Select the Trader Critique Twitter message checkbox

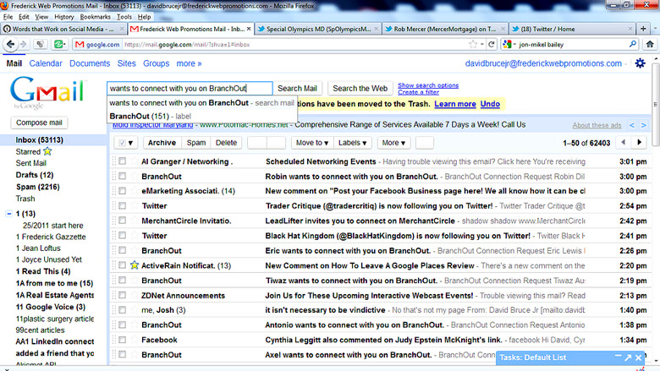point(122,206)
